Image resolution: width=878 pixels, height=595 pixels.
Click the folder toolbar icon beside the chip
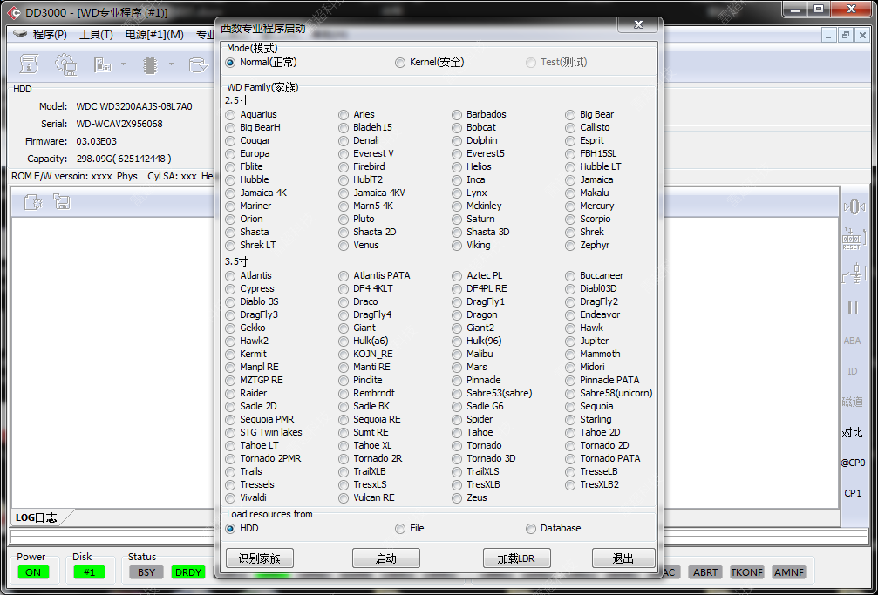click(x=198, y=65)
